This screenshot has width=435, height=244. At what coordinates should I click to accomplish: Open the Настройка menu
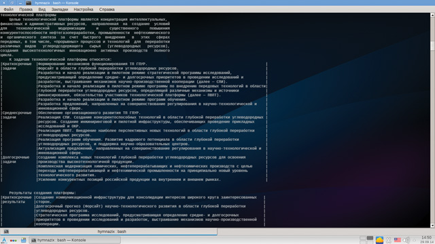(x=84, y=9)
